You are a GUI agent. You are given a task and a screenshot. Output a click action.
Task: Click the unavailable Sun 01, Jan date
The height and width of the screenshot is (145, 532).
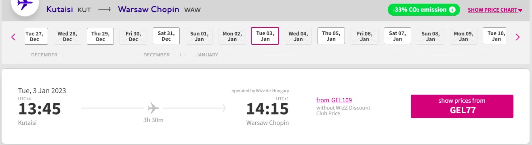[x=199, y=36]
